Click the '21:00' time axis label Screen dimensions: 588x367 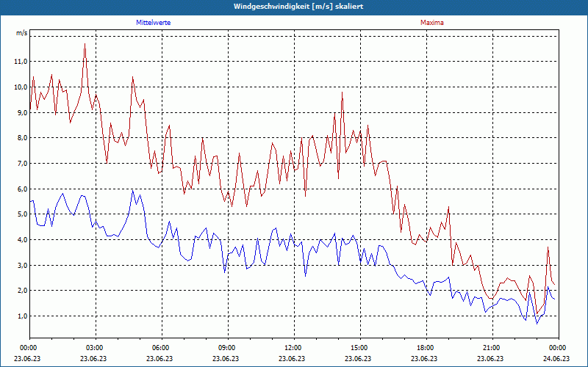[490, 348]
